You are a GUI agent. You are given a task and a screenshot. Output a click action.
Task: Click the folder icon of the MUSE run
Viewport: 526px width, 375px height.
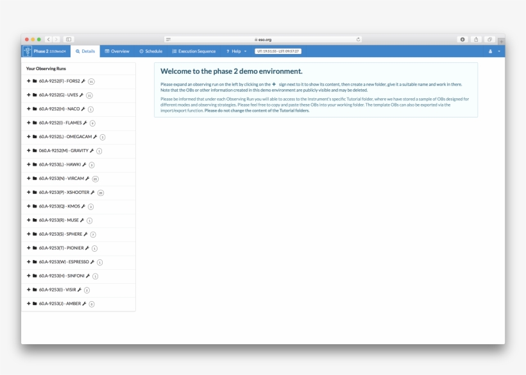[x=34, y=220]
